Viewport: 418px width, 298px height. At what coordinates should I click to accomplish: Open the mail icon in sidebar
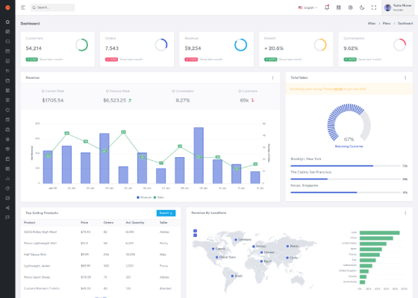7,51
